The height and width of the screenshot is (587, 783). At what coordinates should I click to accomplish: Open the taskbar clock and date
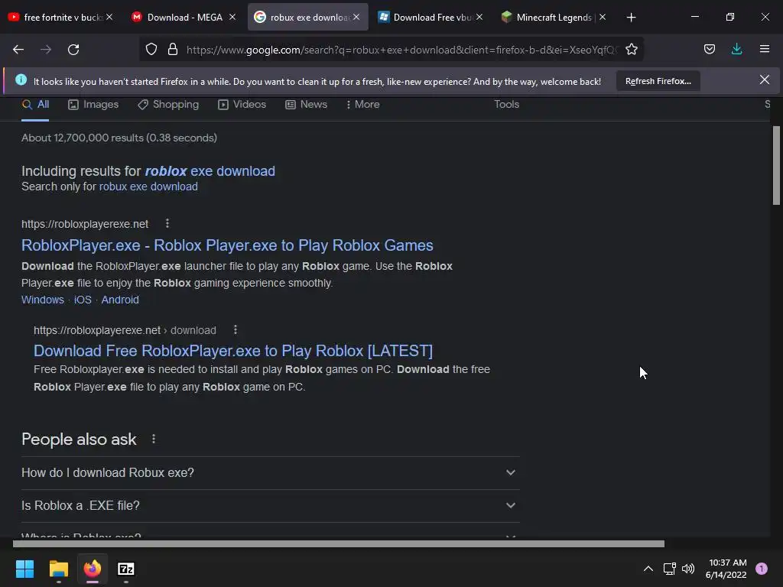726,569
